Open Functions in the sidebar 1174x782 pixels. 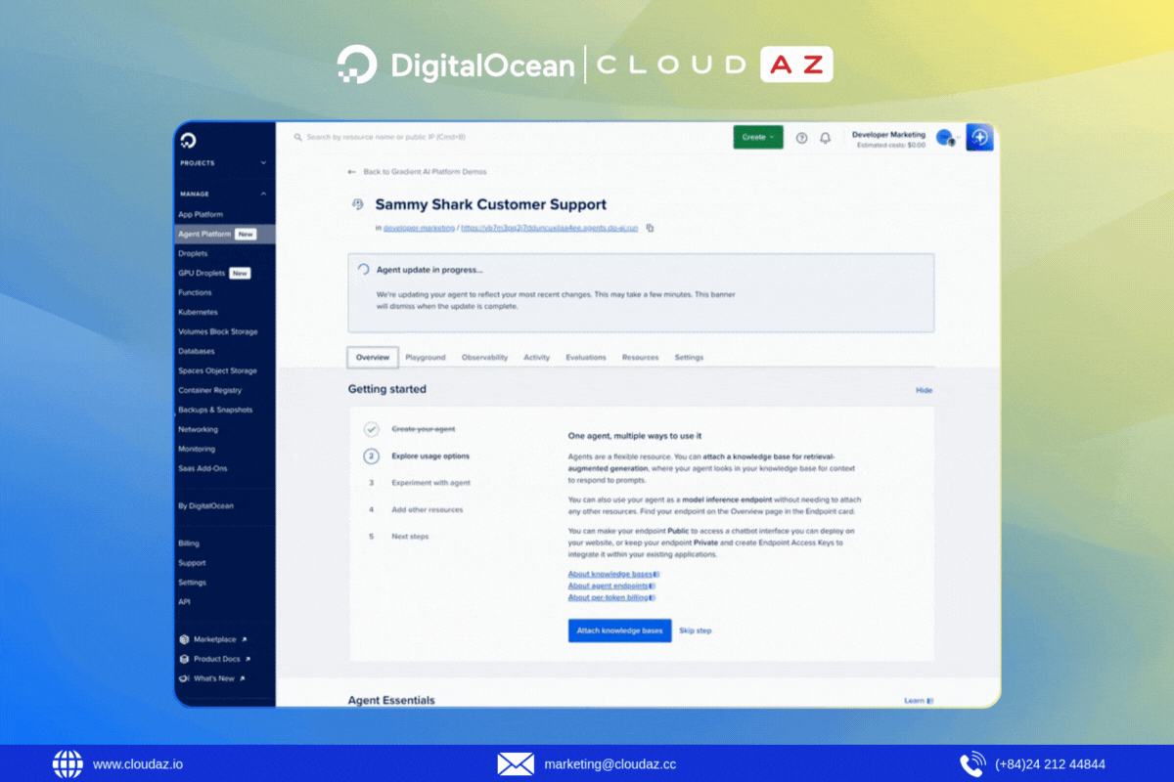click(195, 292)
